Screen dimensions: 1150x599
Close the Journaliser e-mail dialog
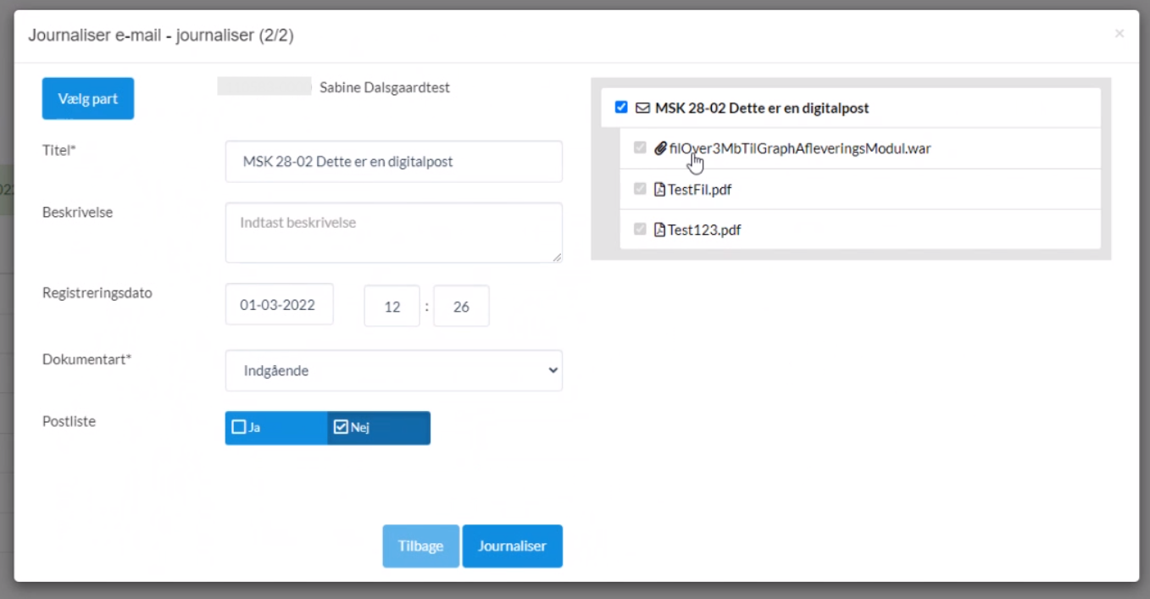[x=1119, y=34]
